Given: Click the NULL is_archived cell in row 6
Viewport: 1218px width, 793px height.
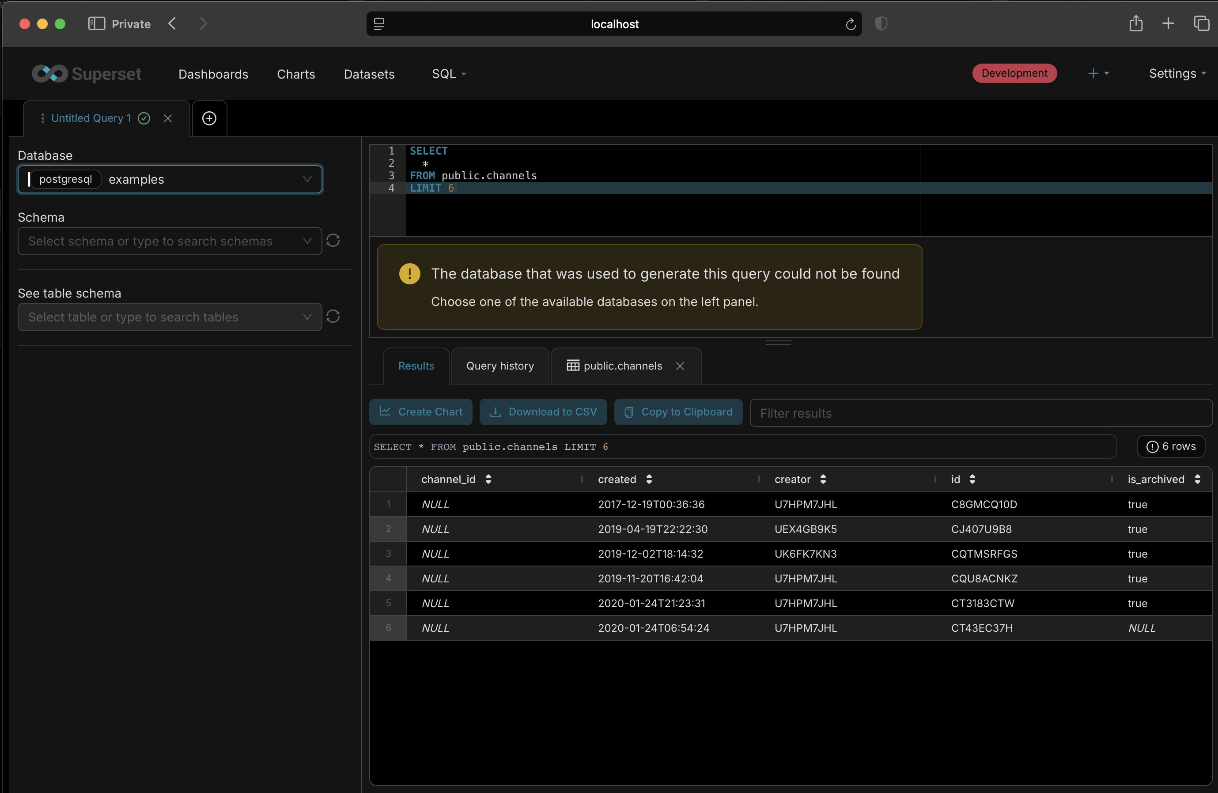Looking at the screenshot, I should coord(1142,628).
